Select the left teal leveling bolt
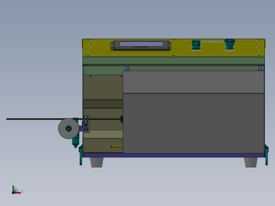This screenshot has width=275, height=206. [81, 155]
